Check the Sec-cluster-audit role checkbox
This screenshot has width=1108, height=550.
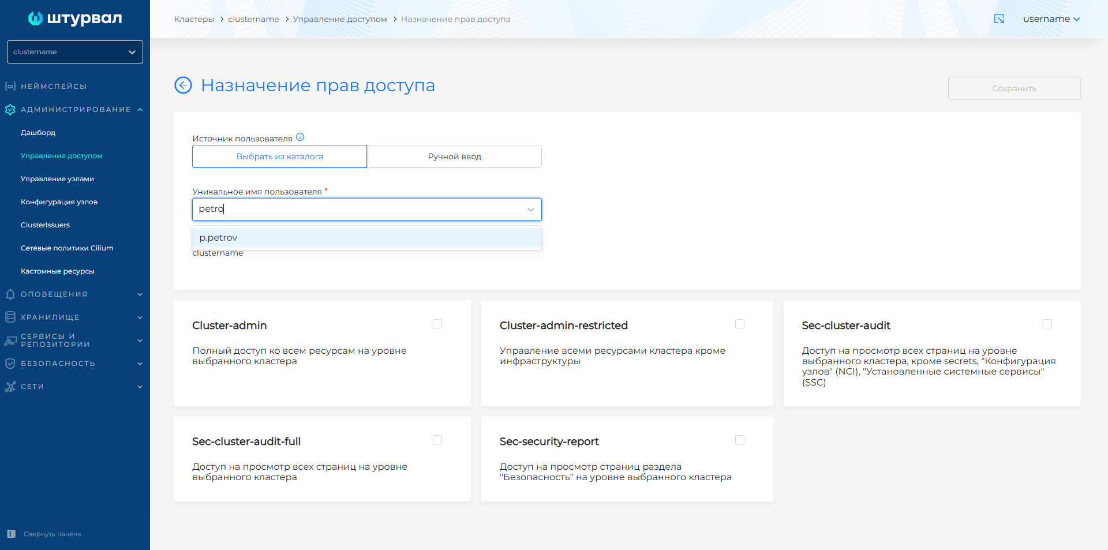point(1047,324)
